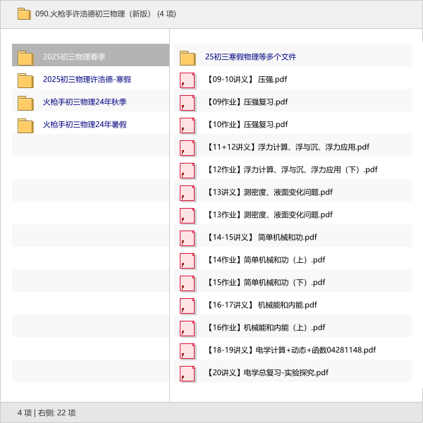423x423 pixels.
Task: Click the 25初三寒假物理等多个文件 folder icon
Action: [x=188, y=57]
